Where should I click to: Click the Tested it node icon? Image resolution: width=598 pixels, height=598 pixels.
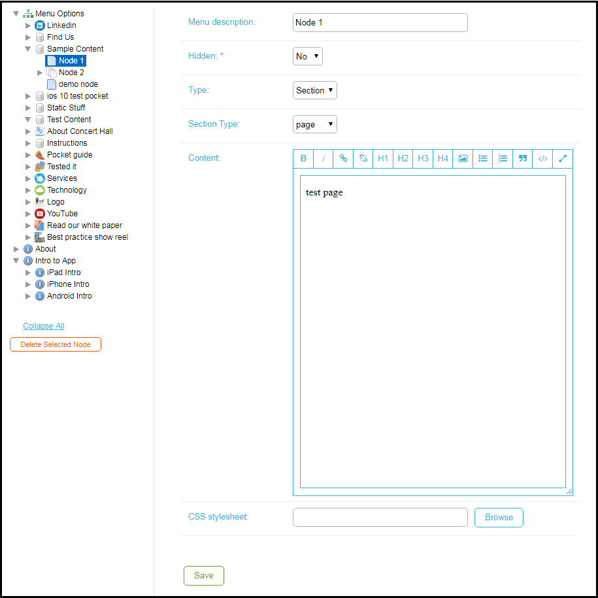click(x=40, y=167)
